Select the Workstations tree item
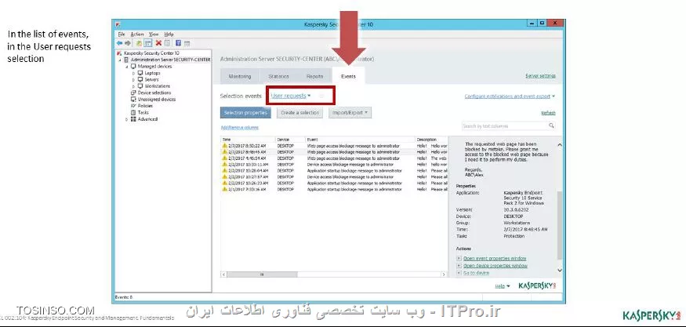The image size is (686, 327). click(x=157, y=86)
